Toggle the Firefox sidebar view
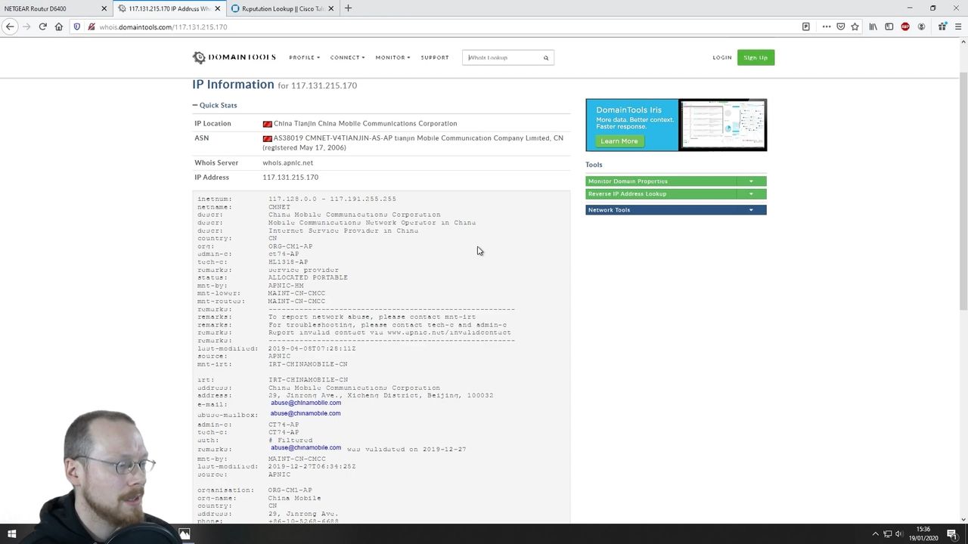 tap(889, 26)
